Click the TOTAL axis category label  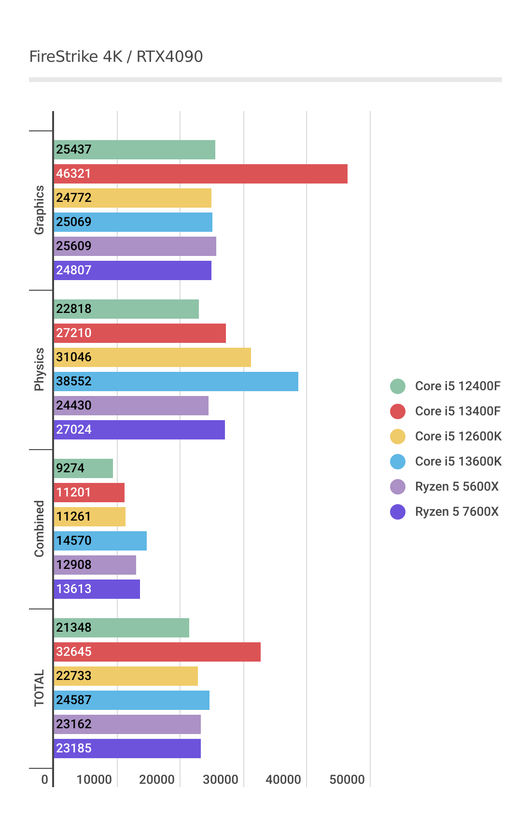coord(39,688)
